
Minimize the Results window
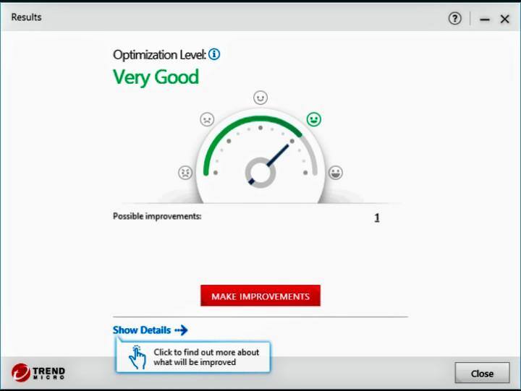[484, 20]
